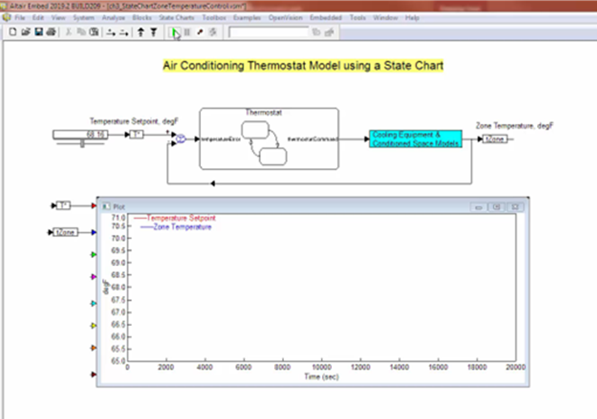597x419 pixels.
Task: Open the Window menu
Action: coord(385,17)
